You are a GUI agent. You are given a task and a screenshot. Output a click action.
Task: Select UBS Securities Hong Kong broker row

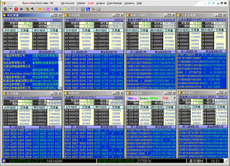point(18,73)
